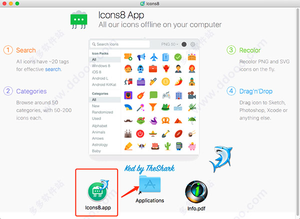Click the Search icons field
300x219 pixels.
120,44
